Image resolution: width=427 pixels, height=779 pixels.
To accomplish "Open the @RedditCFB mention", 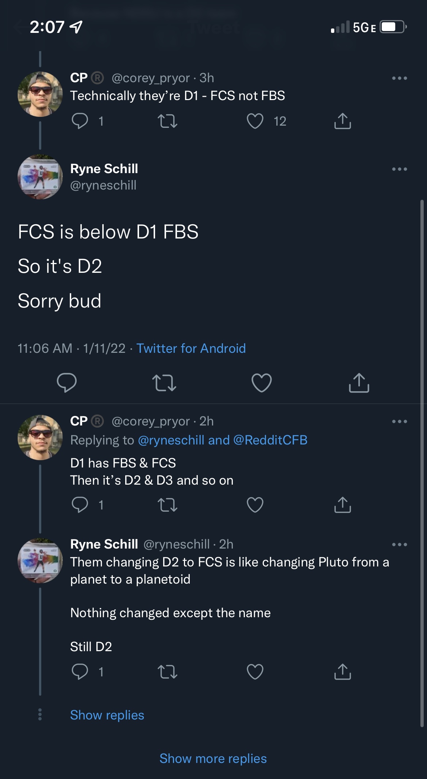I will pyautogui.click(x=270, y=440).
